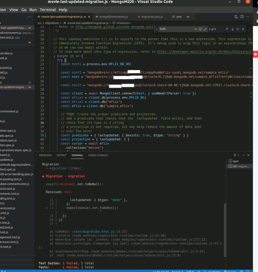Viewport: 258px width, 272px height.
Task: Close the find widget
Action: click(x=243, y=29)
